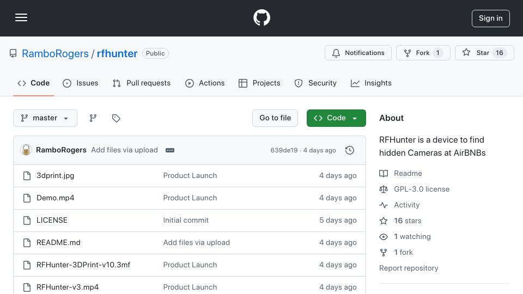Click the file icon beside LICENSE
Viewport: 523px width, 294px height.
[27, 220]
